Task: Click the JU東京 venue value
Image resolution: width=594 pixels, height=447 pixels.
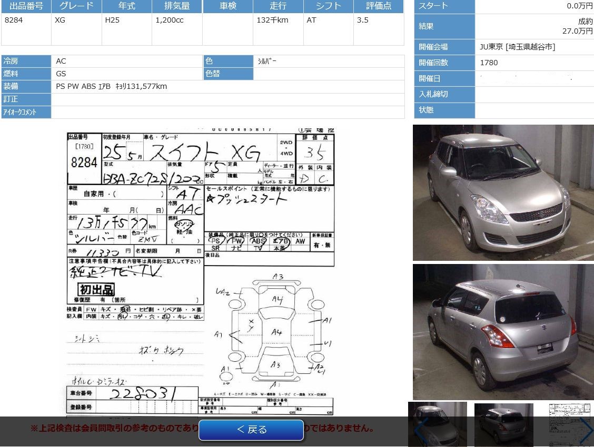Action: (x=517, y=47)
